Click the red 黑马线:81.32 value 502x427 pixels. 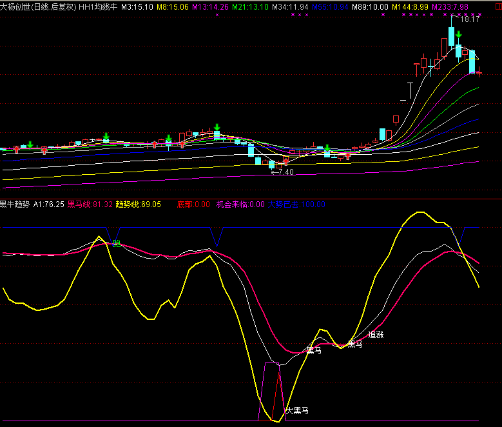point(90,204)
